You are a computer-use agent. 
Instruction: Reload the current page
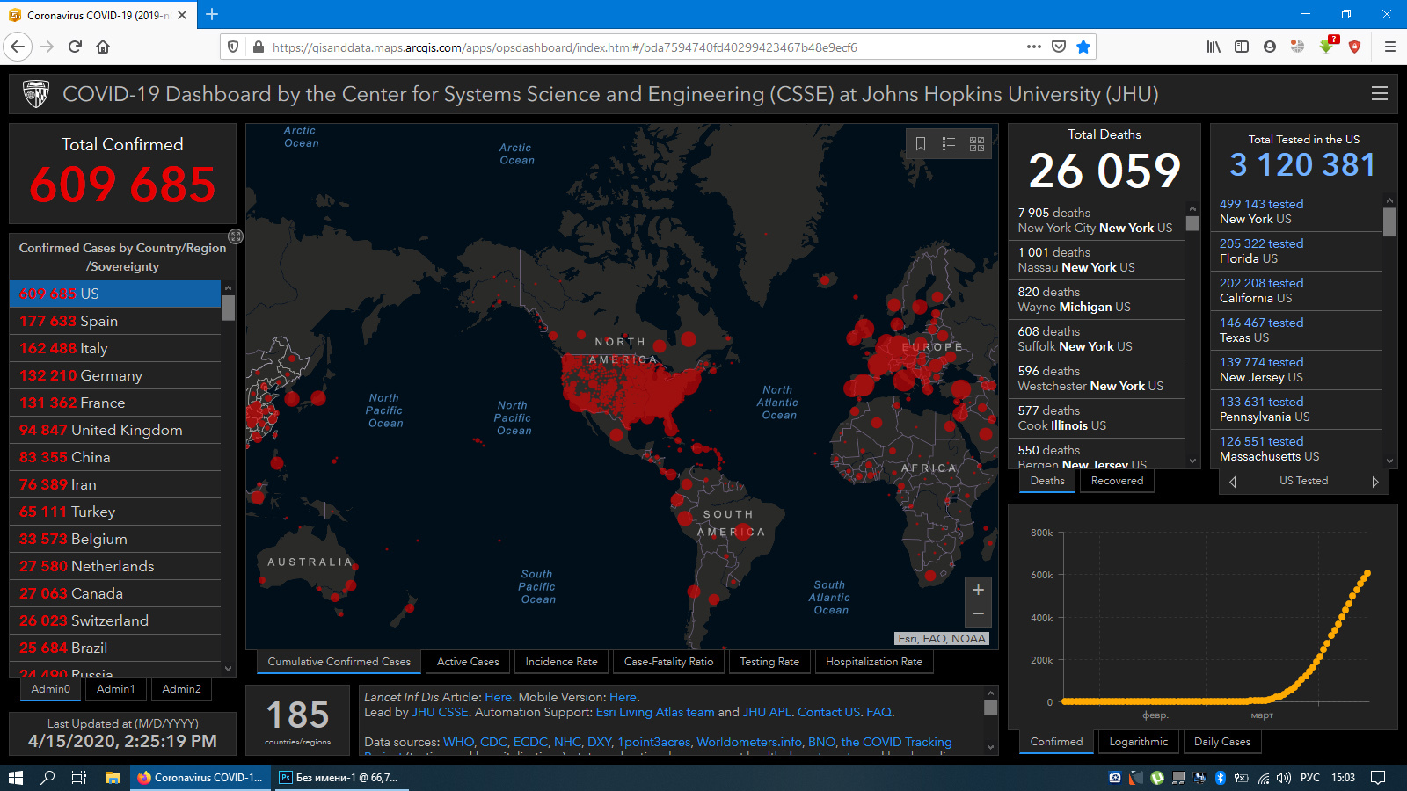[75, 47]
